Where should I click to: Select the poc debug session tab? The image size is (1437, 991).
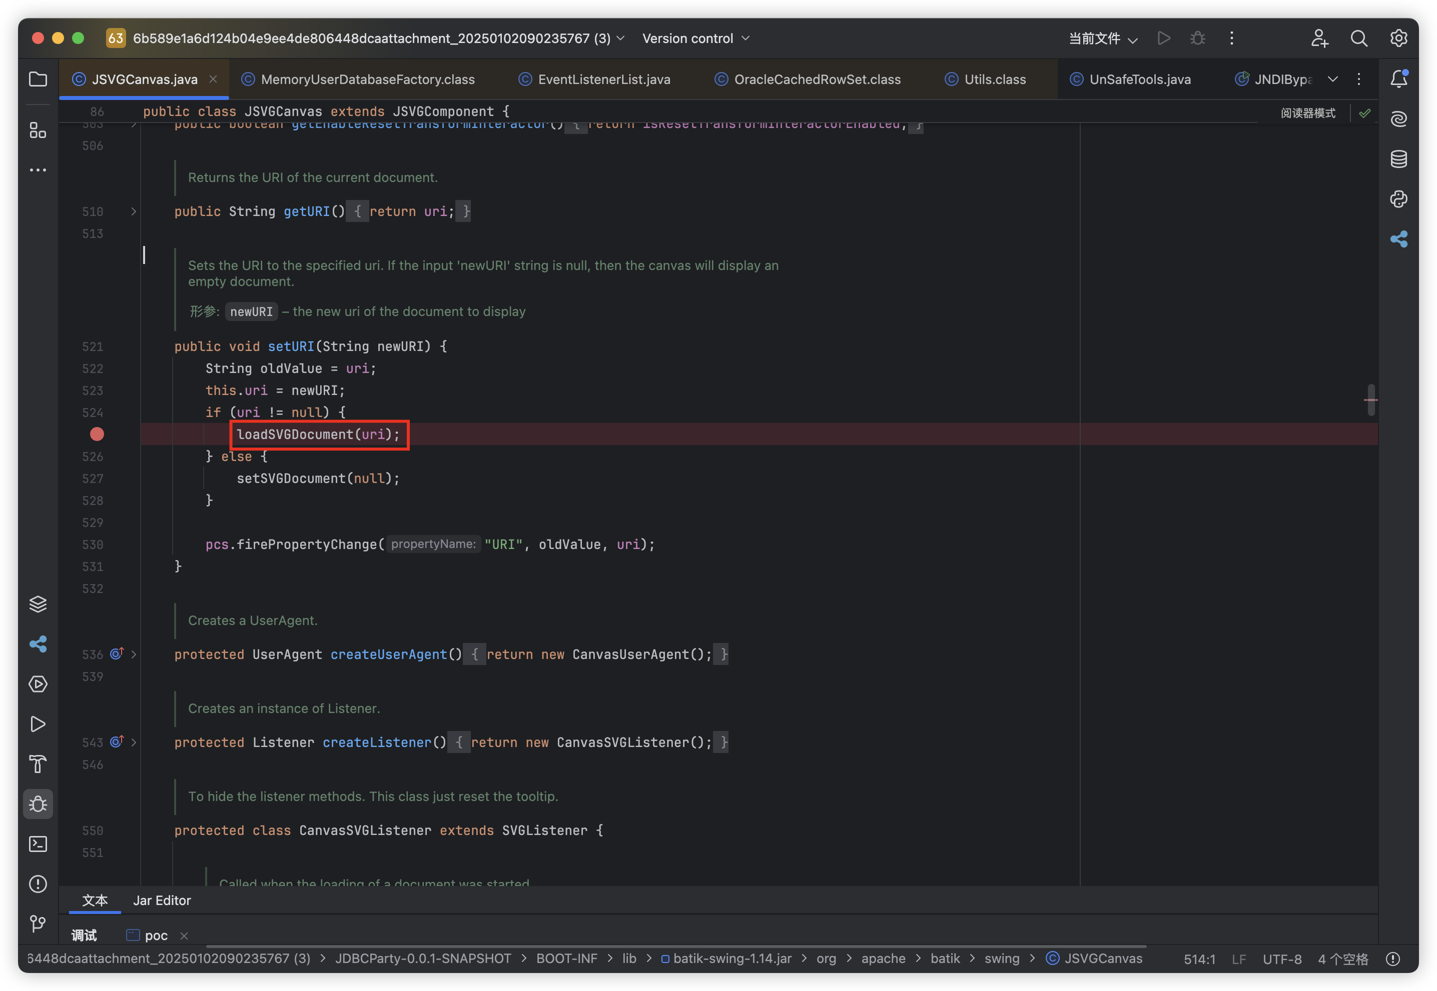tap(148, 935)
